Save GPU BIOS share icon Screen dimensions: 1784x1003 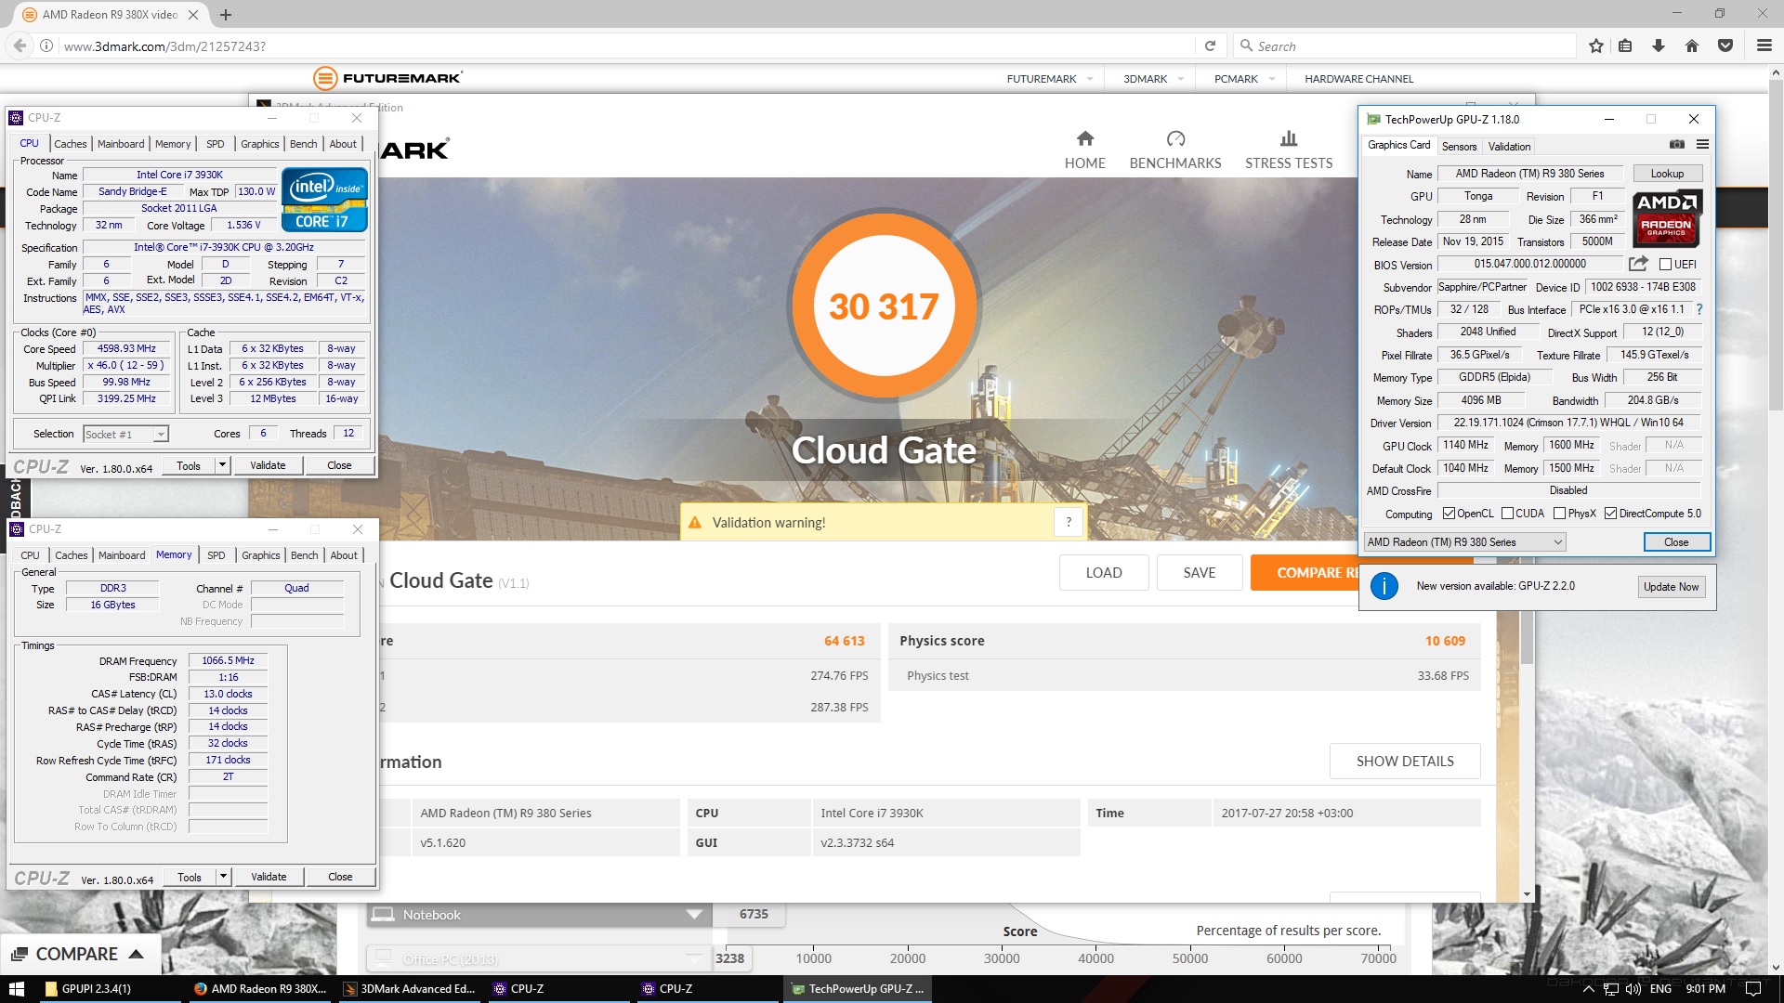(x=1638, y=264)
